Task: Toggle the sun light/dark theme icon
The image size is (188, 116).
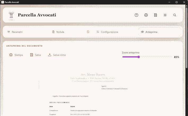Action: 165,15
